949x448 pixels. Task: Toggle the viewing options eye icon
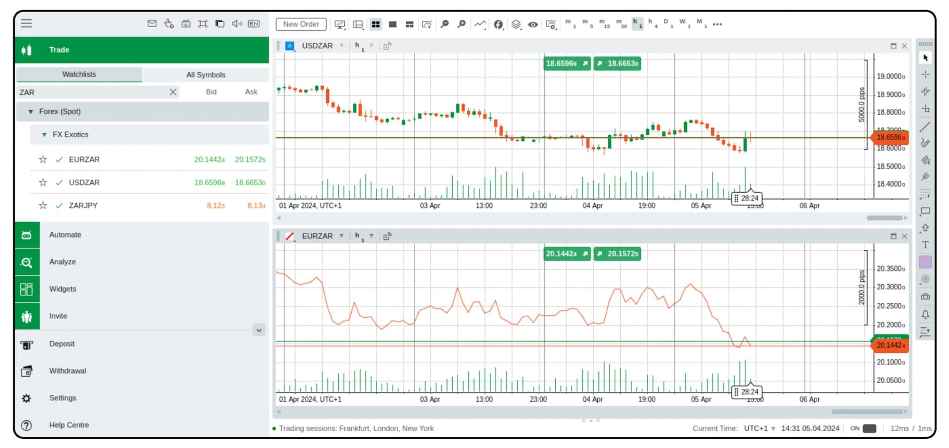[x=533, y=24]
